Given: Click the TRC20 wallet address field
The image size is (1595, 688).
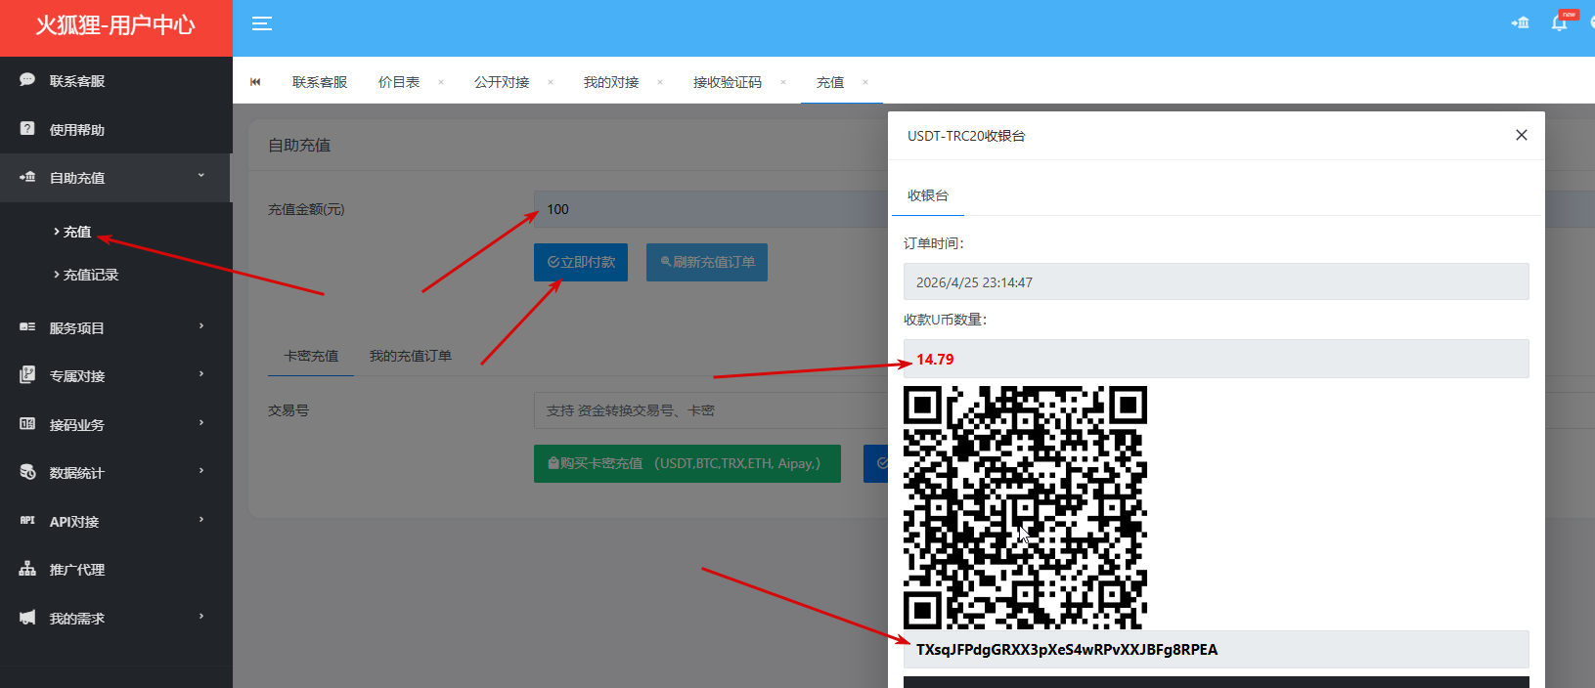Looking at the screenshot, I should [1216, 649].
